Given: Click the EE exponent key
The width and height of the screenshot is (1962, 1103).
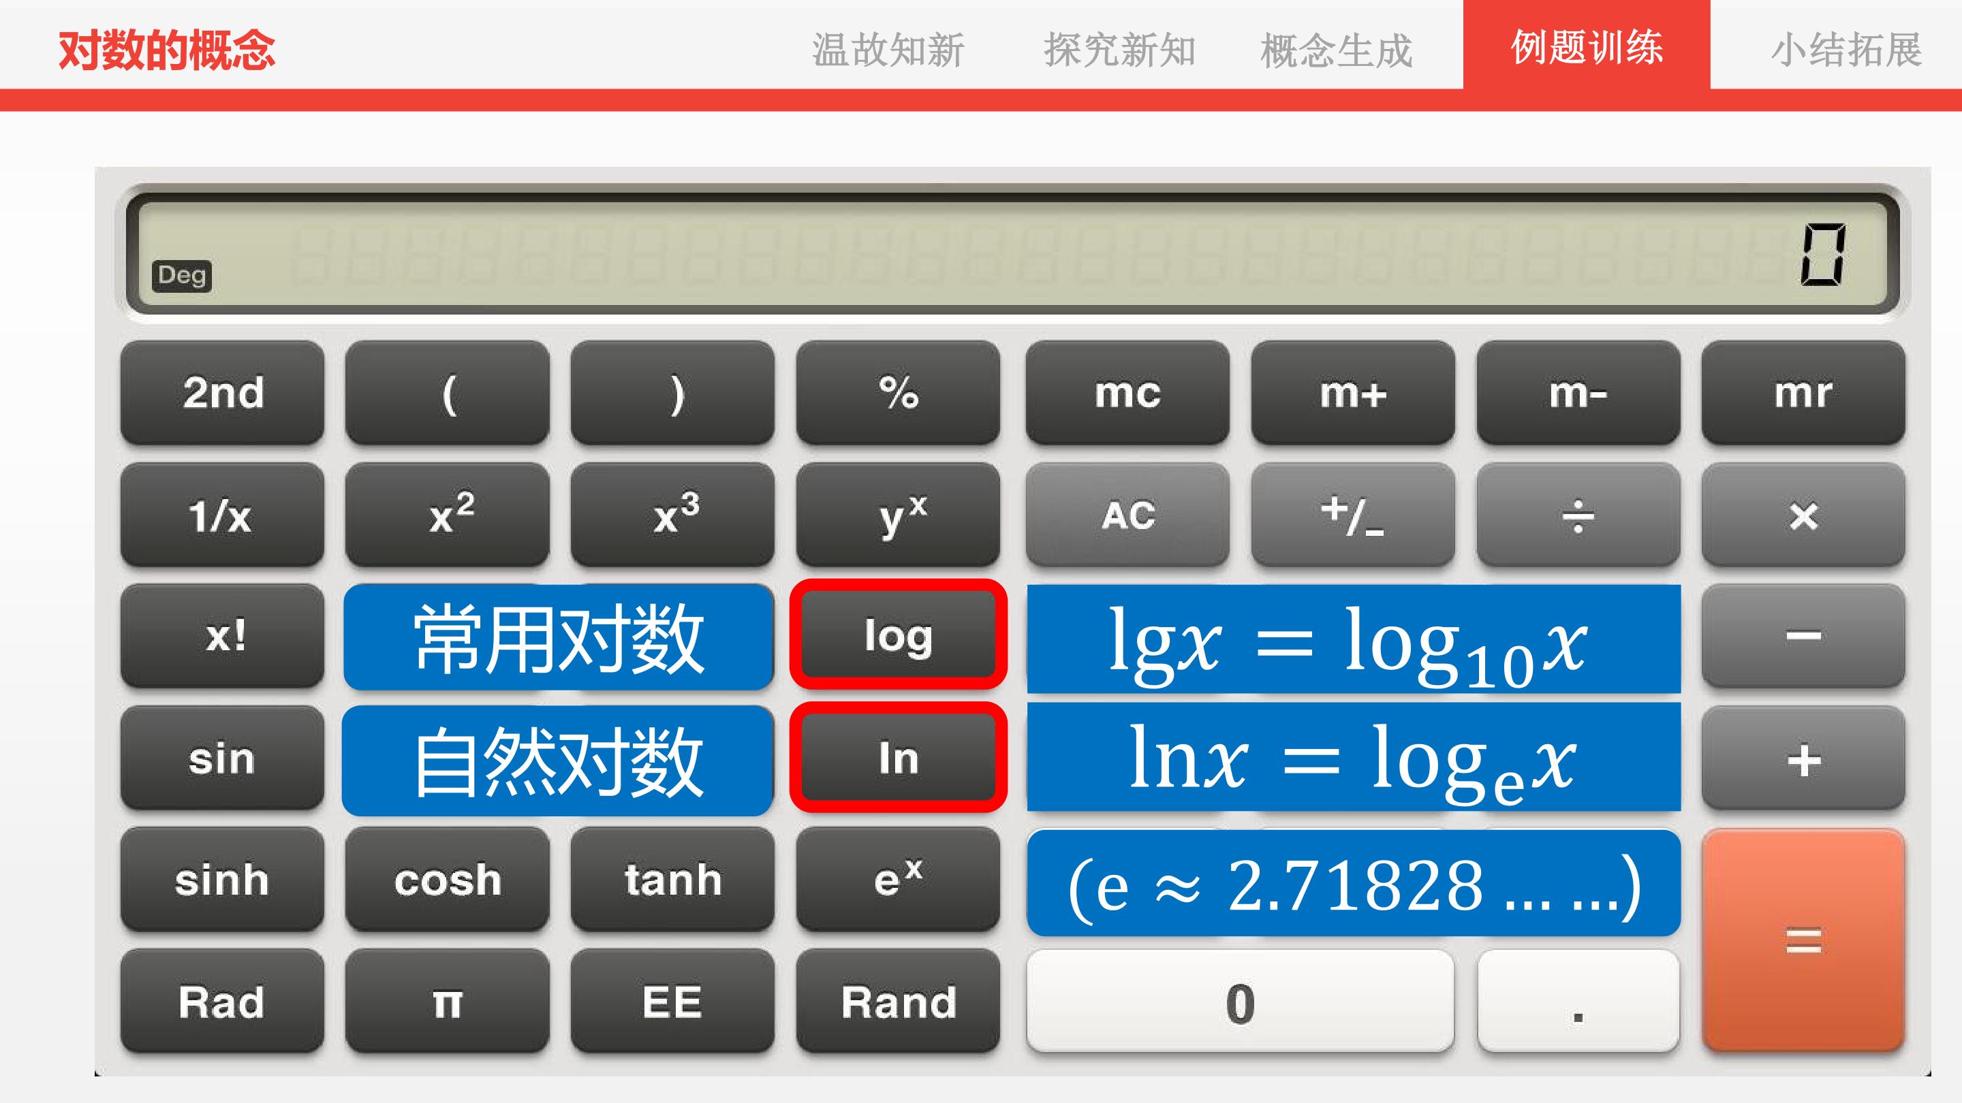Looking at the screenshot, I should coord(673,1002).
